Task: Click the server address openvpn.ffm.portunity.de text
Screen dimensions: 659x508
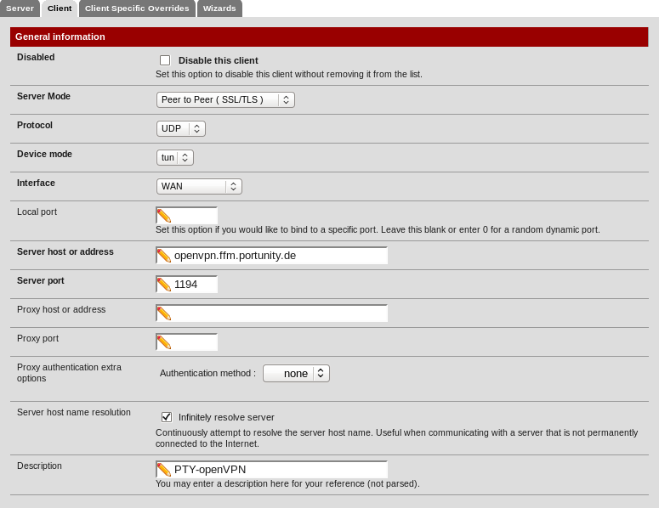Action: (235, 256)
